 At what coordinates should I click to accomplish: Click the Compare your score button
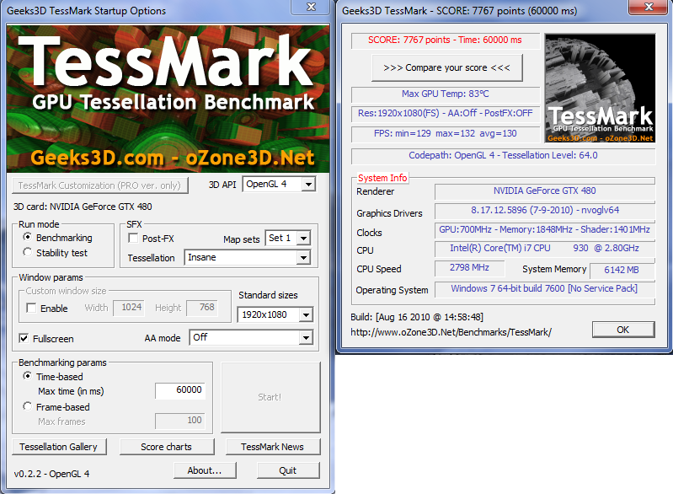coord(446,68)
